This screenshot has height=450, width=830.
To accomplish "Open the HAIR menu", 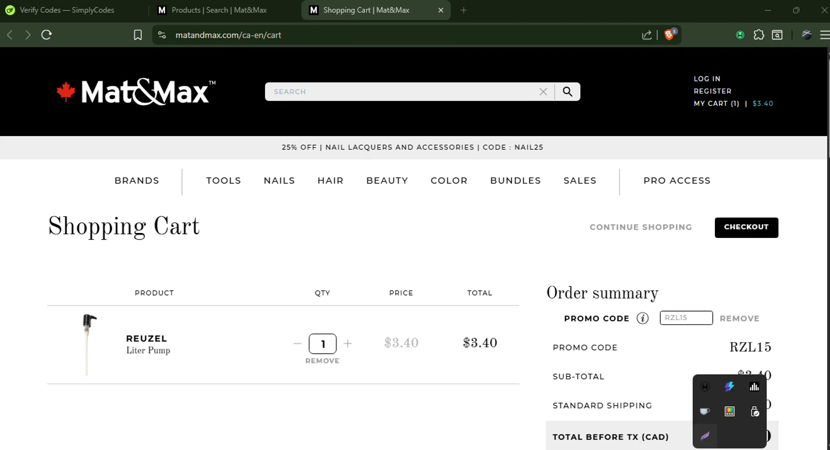I will point(330,180).
